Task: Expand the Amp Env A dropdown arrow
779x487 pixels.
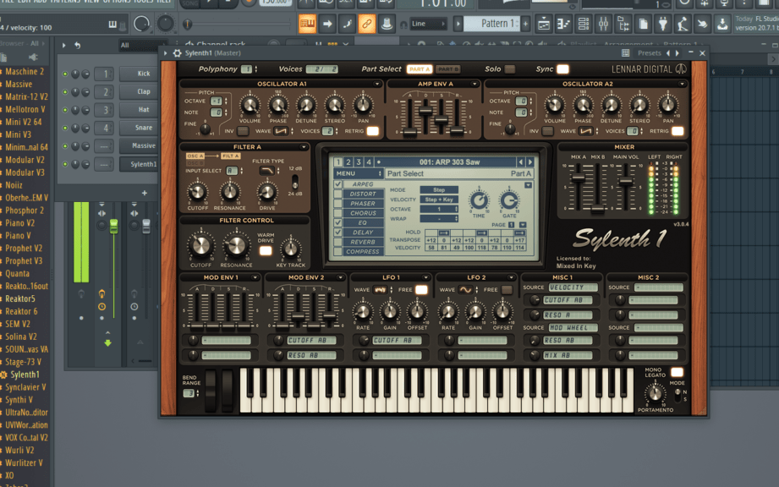Action: click(475, 84)
